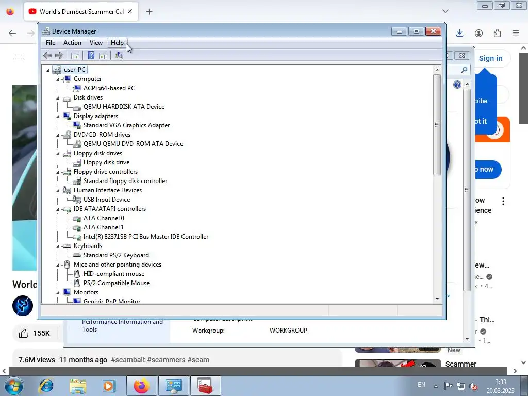Click the Firefox back navigation arrow
The image size is (528, 396).
[12, 33]
